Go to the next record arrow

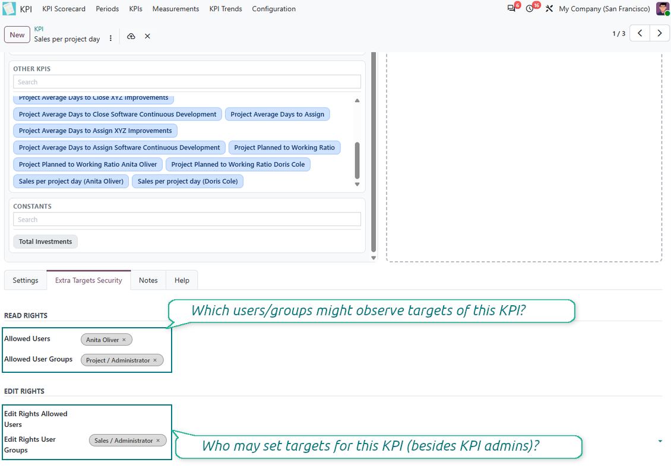(x=660, y=33)
